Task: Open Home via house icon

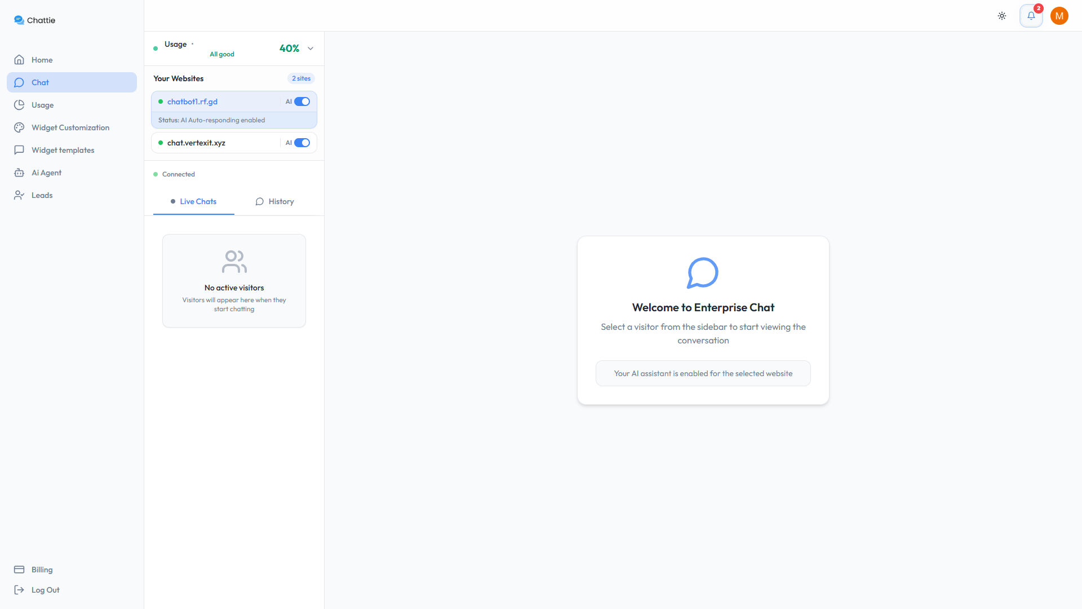Action: 19,60
